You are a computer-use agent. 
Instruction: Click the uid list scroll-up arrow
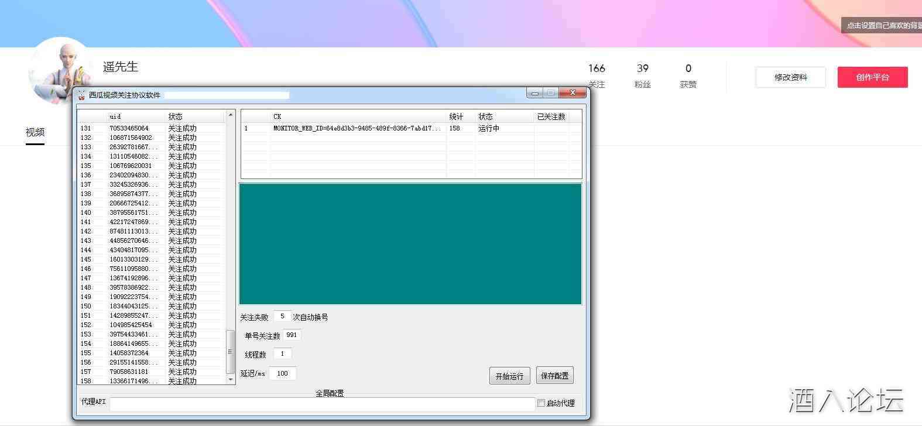coord(230,115)
